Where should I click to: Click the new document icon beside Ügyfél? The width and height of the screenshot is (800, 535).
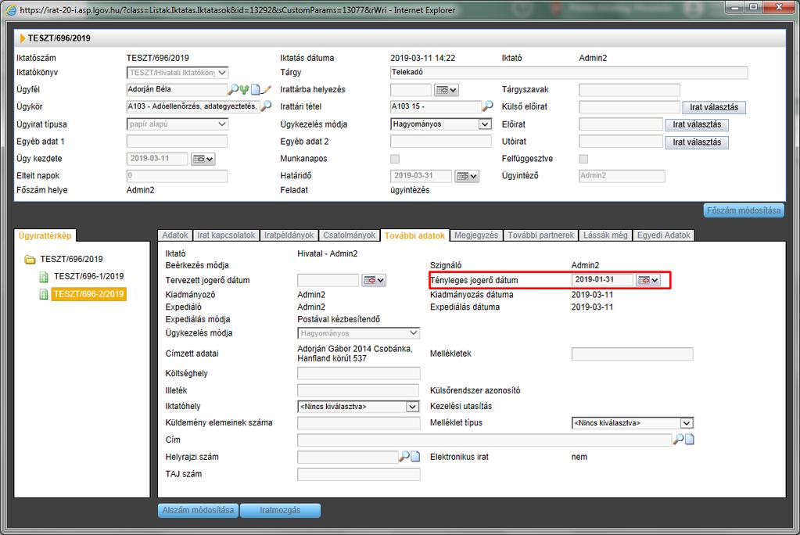[255, 90]
